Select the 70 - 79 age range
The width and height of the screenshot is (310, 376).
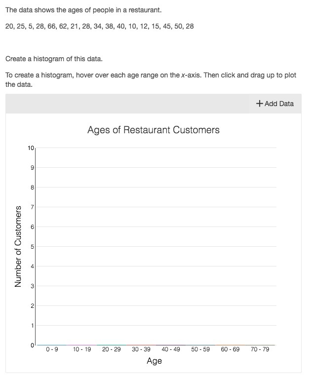click(260, 349)
